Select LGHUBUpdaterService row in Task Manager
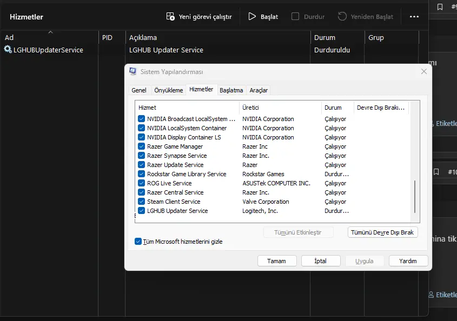Screen dimensions: 457x321 [x=210, y=50]
